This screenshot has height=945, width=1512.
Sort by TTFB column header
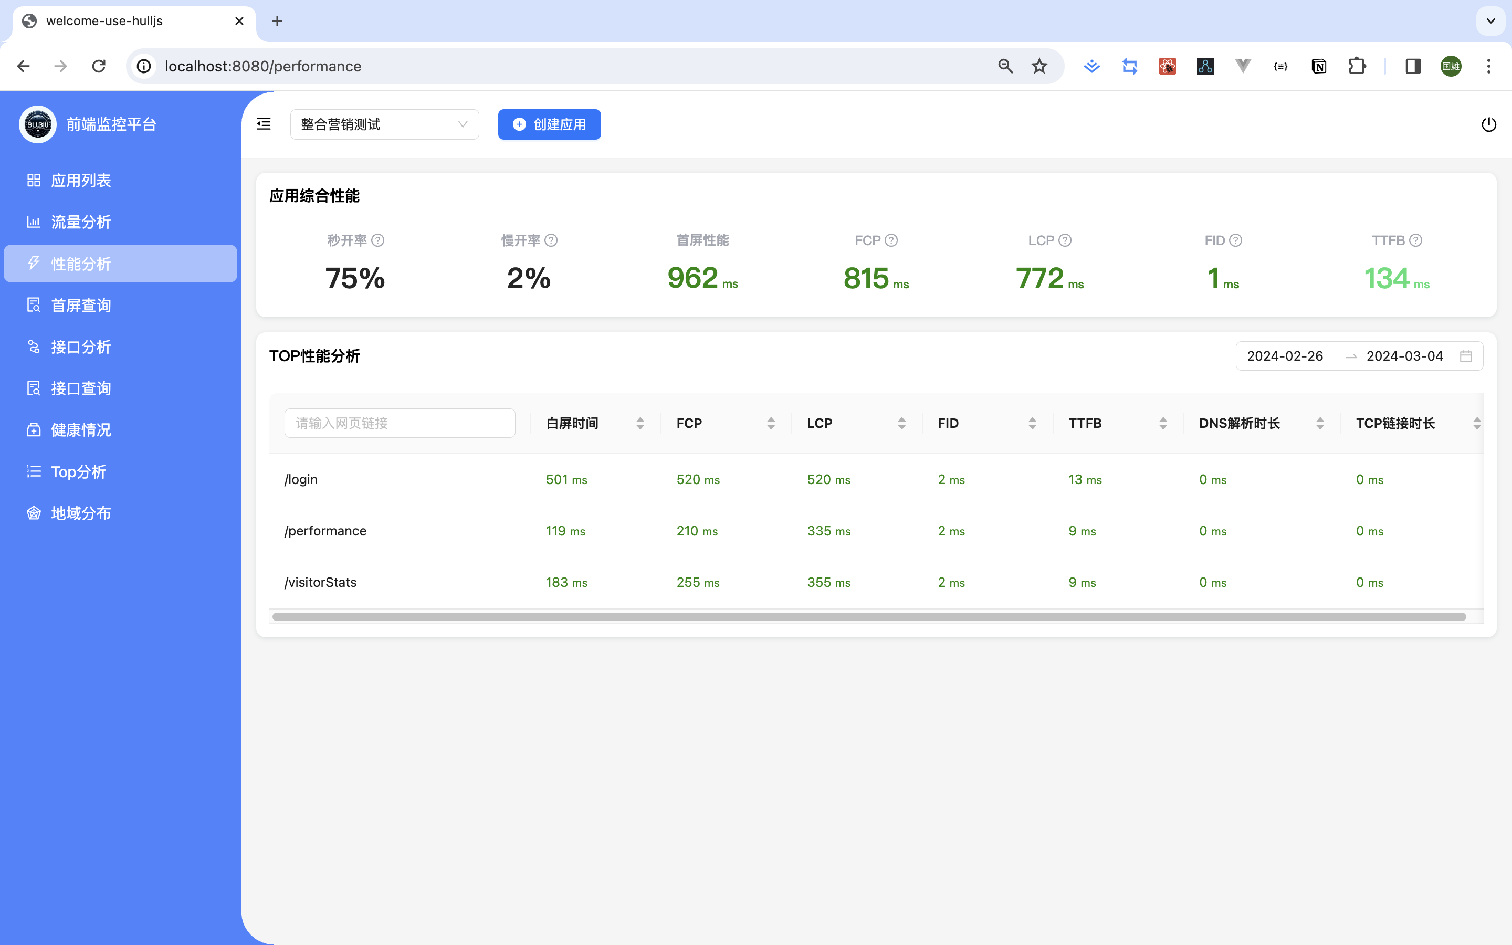[1163, 423]
